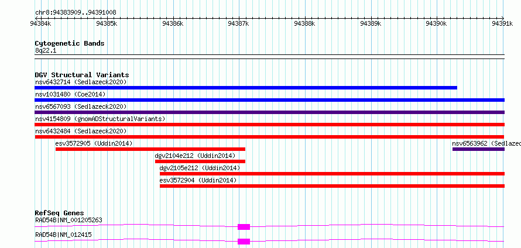This screenshot has height=248, width=521.
Task: Click the nsv6432714 (Sedlazeck2020) label
Action: pyautogui.click(x=81, y=82)
